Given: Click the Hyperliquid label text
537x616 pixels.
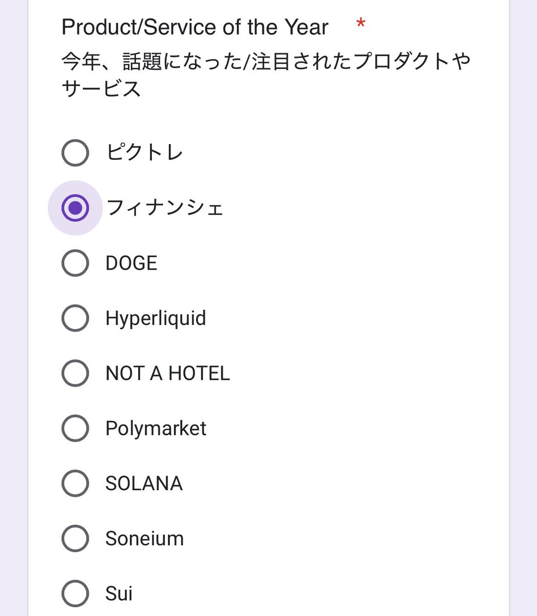Looking at the screenshot, I should pyautogui.click(x=156, y=319).
